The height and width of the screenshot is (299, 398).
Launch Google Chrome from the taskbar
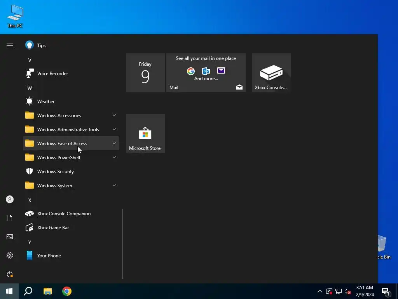click(x=67, y=291)
